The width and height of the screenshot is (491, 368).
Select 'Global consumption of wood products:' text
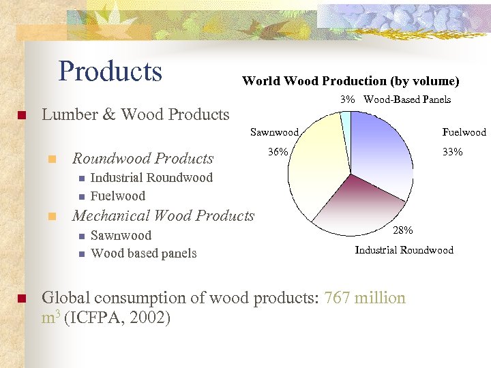pos(180,298)
